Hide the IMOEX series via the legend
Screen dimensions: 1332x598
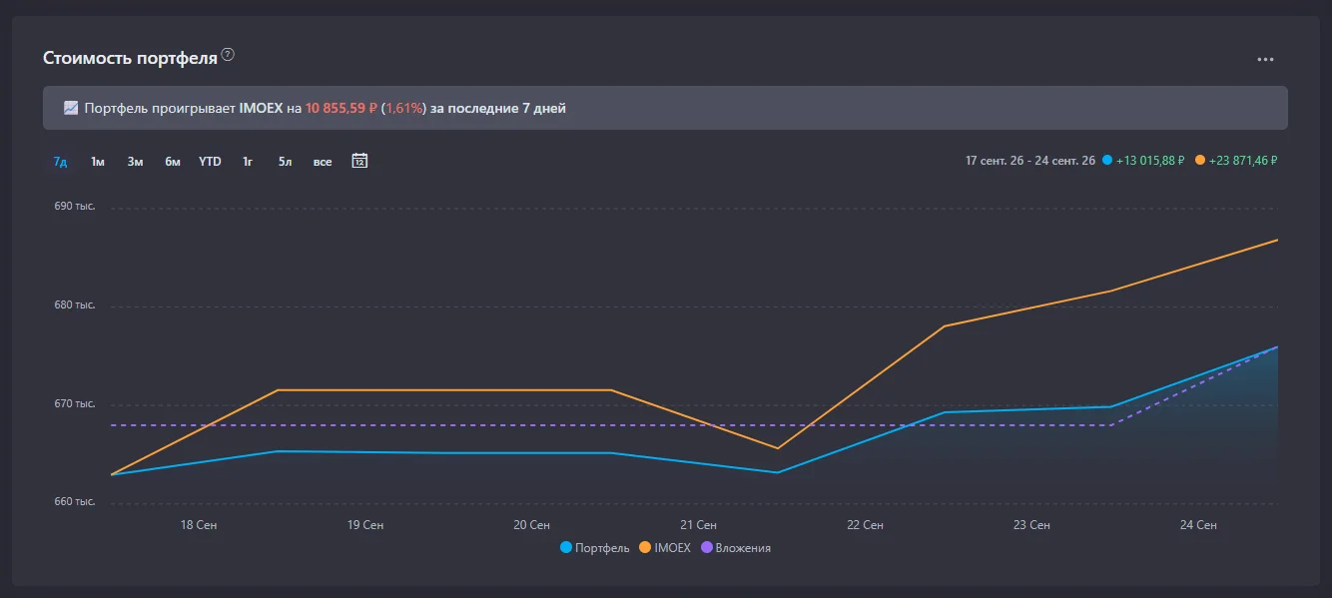[x=665, y=547]
